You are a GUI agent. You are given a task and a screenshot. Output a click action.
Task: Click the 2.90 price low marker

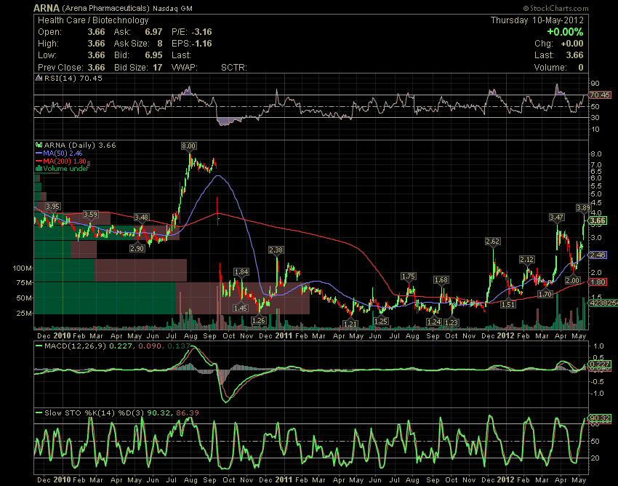pos(137,249)
